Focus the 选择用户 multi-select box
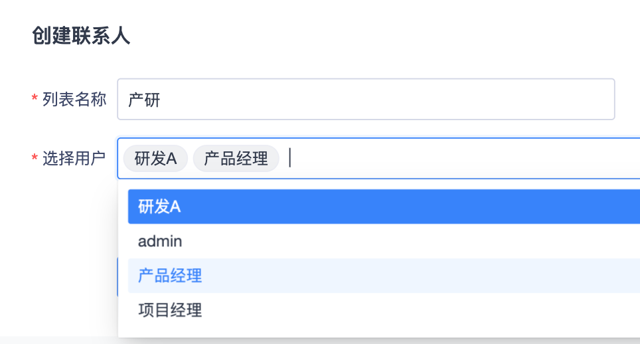This screenshot has width=640, height=344. point(465,159)
